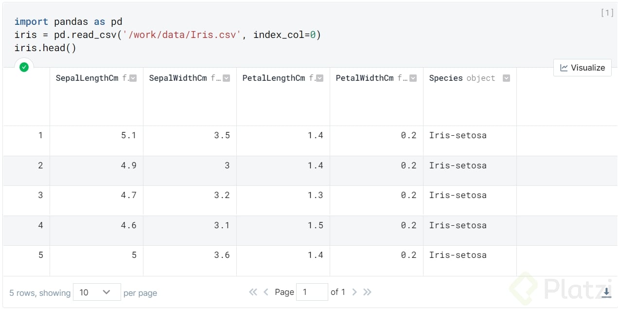This screenshot has width=618, height=309.
Task: Jump to the last results page
Action: pos(367,292)
